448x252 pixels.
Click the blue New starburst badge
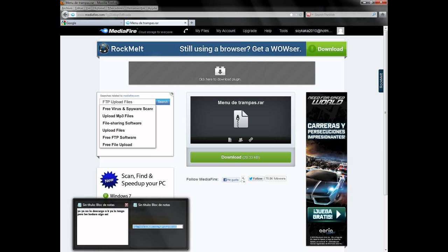coord(109,180)
